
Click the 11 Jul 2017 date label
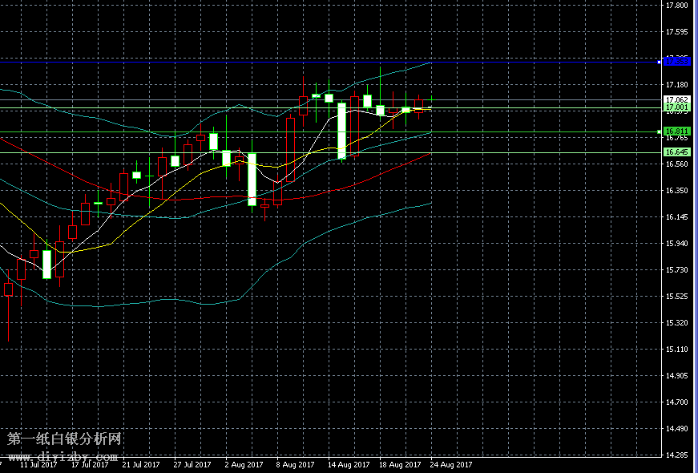38,464
